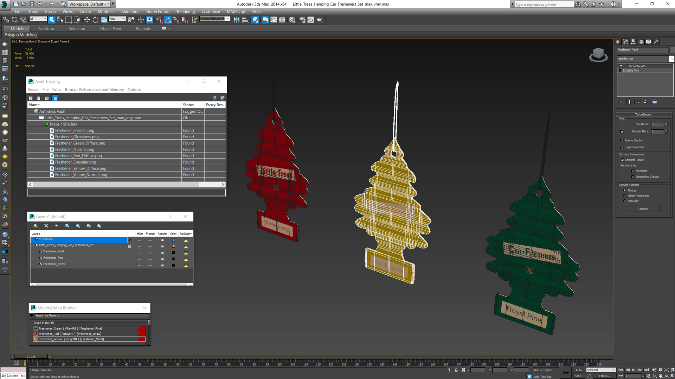Viewport: 675px width, 379px height.
Task: Open the Create panel star tab
Action: [618, 42]
